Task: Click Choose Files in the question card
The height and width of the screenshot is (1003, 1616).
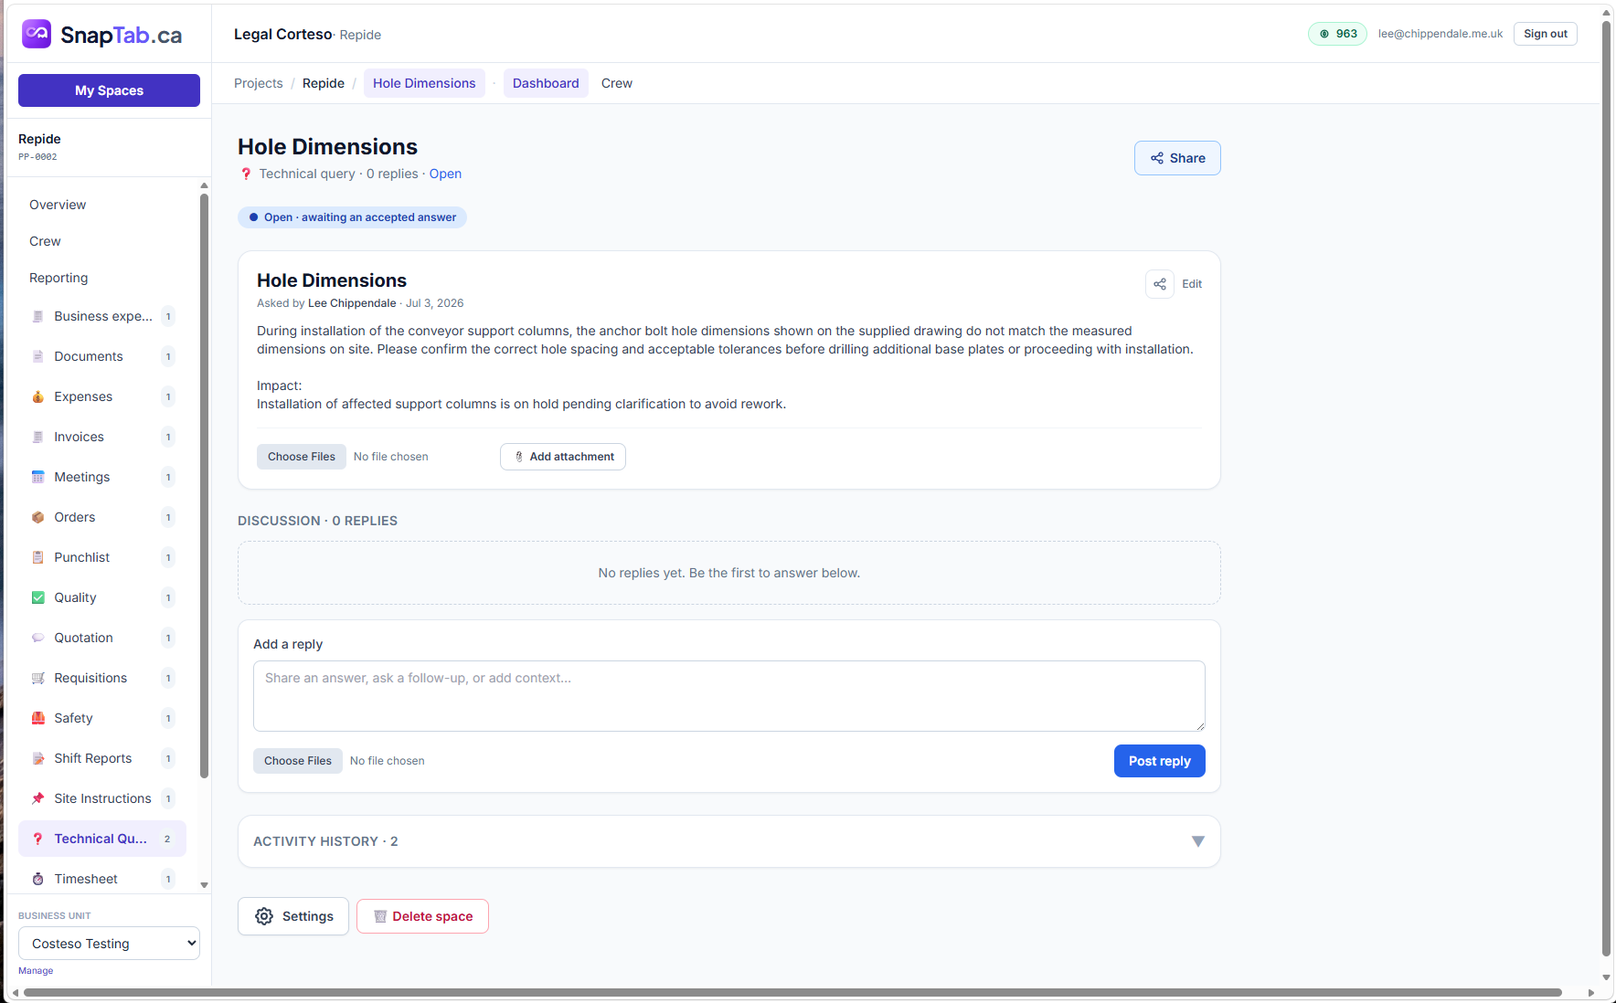Action: pyautogui.click(x=302, y=457)
